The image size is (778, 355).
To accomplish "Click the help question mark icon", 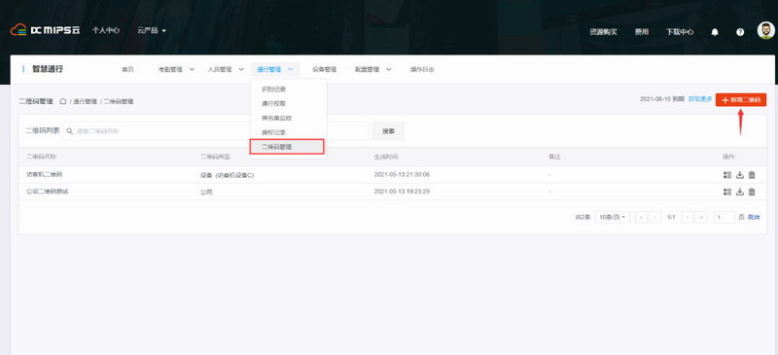I will coord(740,32).
